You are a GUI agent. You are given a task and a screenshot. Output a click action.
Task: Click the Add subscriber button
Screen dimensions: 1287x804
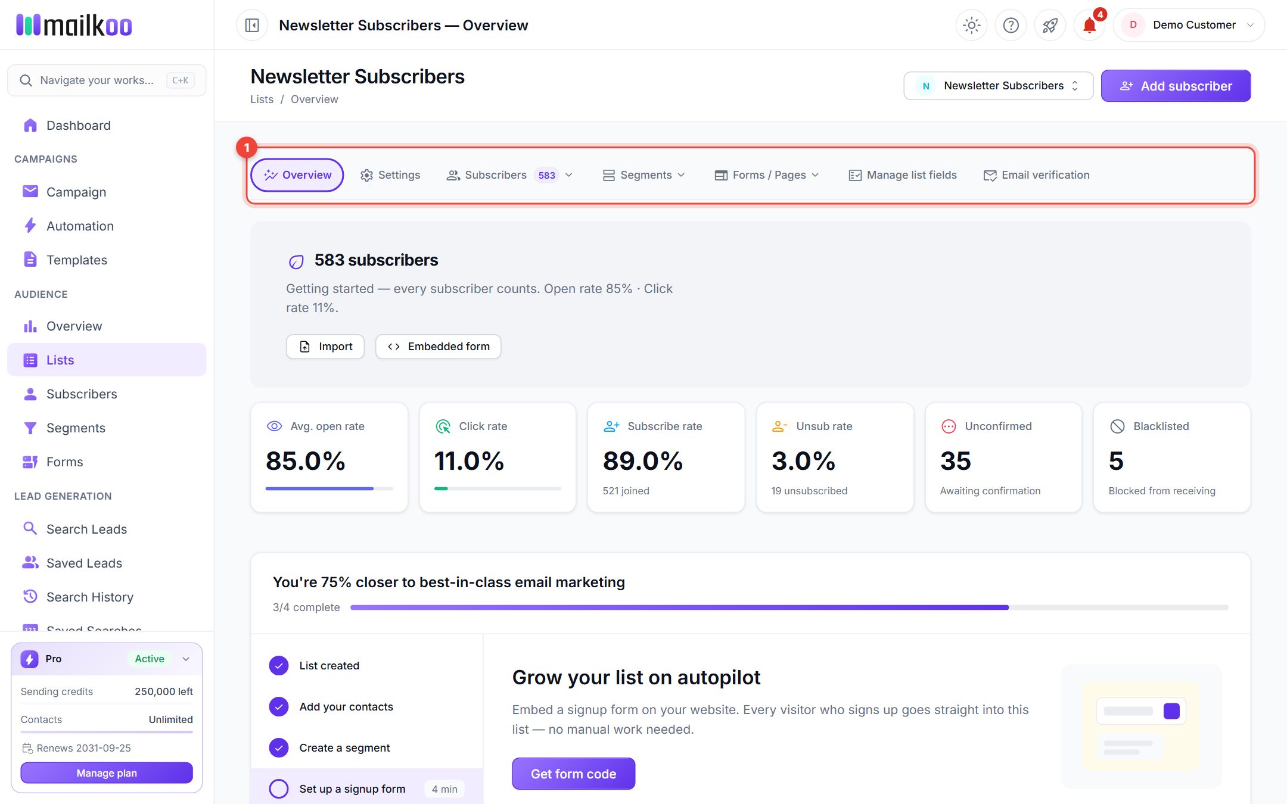pos(1176,86)
